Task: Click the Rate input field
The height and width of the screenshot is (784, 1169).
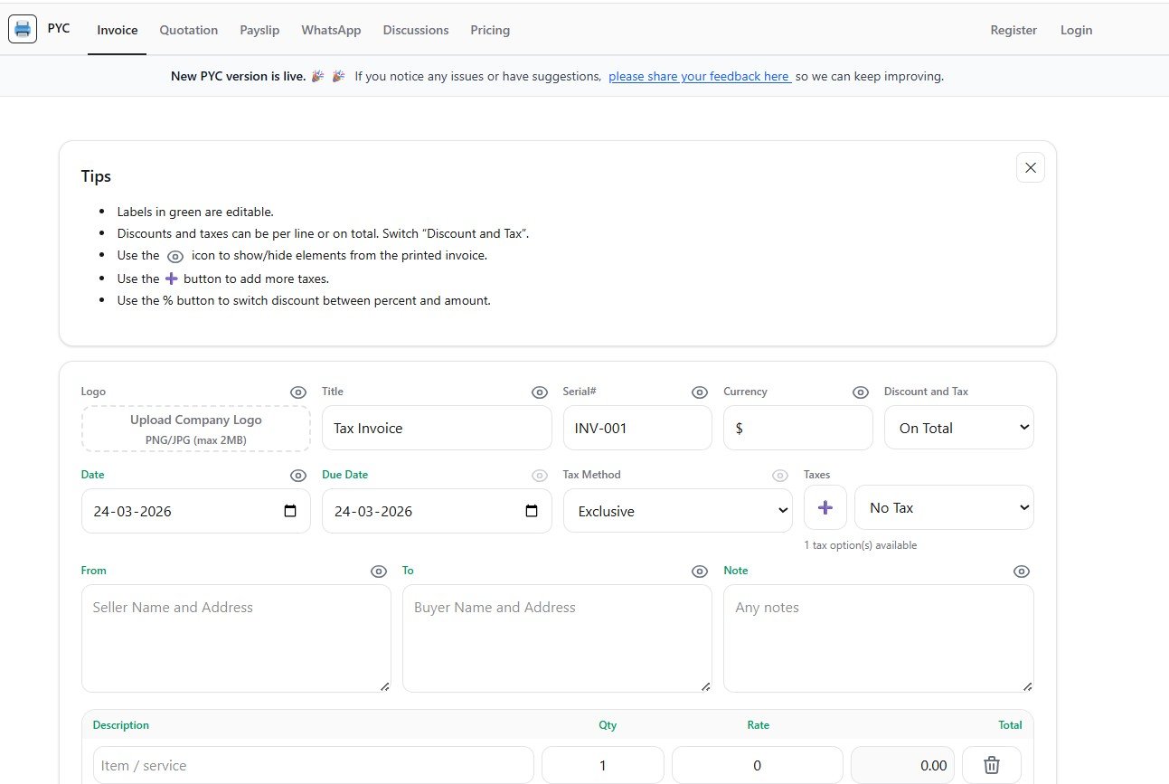Action: pos(758,765)
